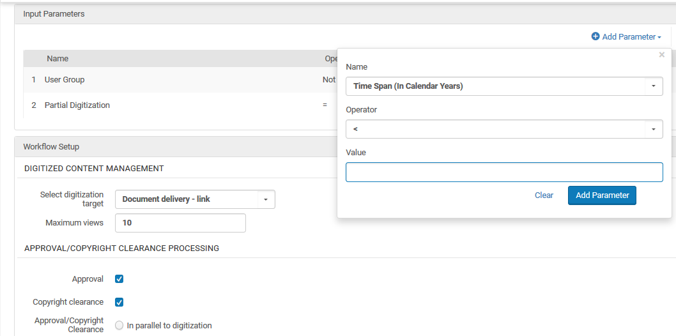The height and width of the screenshot is (336, 676).
Task: Open the Document delivery - link dropdown
Action: (x=195, y=199)
